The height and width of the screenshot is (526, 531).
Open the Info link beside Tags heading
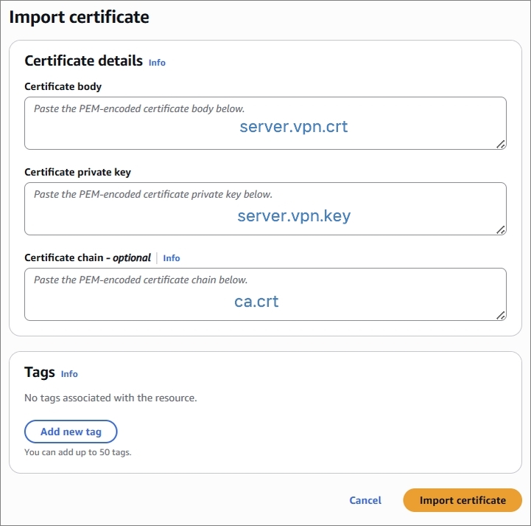69,374
